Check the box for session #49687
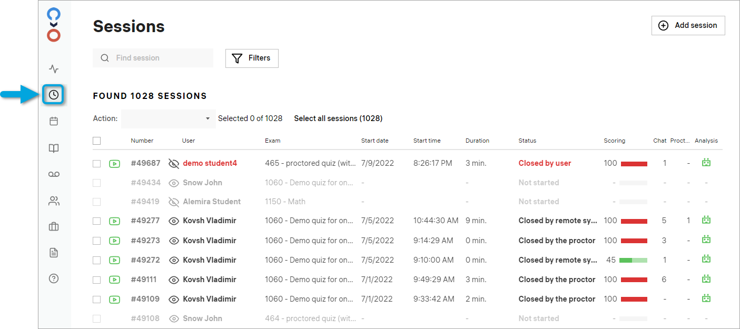This screenshot has width=740, height=329. pos(96,164)
